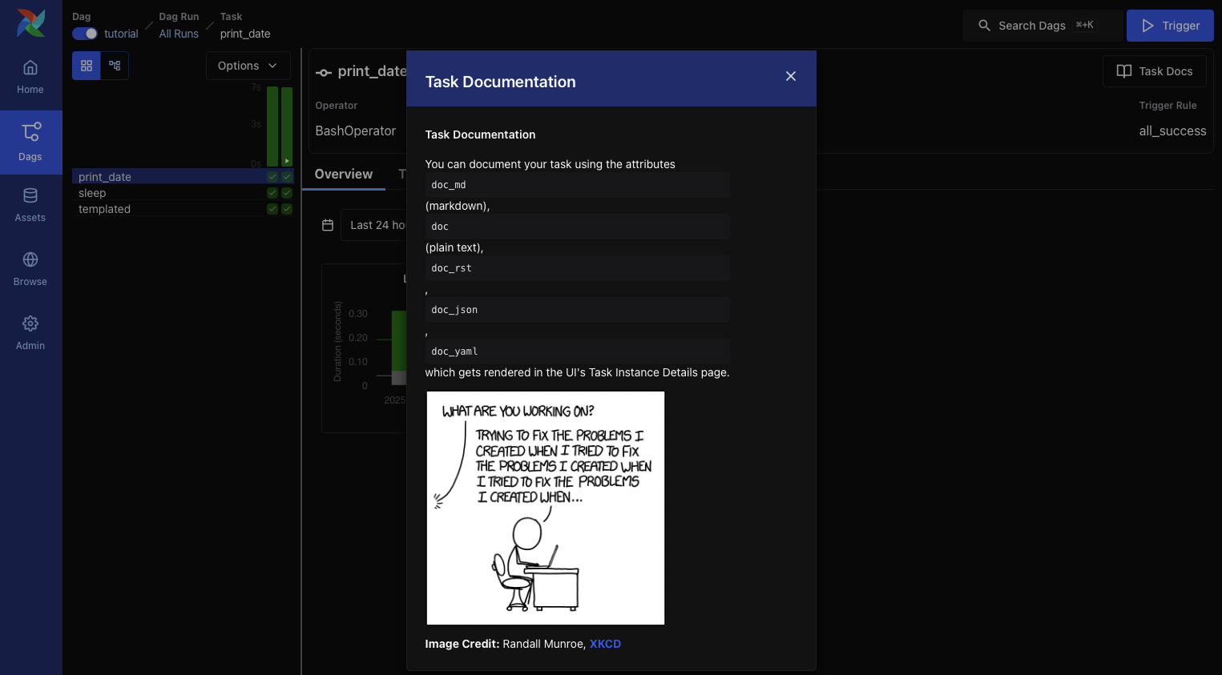
Task: Click the Trigger button
Action: pyautogui.click(x=1170, y=26)
